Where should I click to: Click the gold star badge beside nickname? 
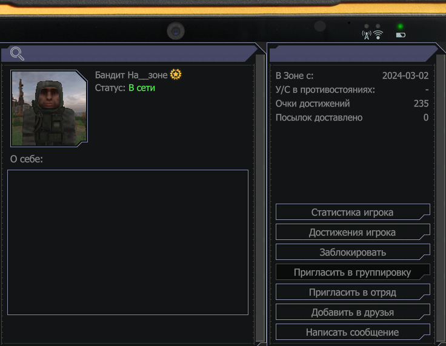(x=176, y=75)
